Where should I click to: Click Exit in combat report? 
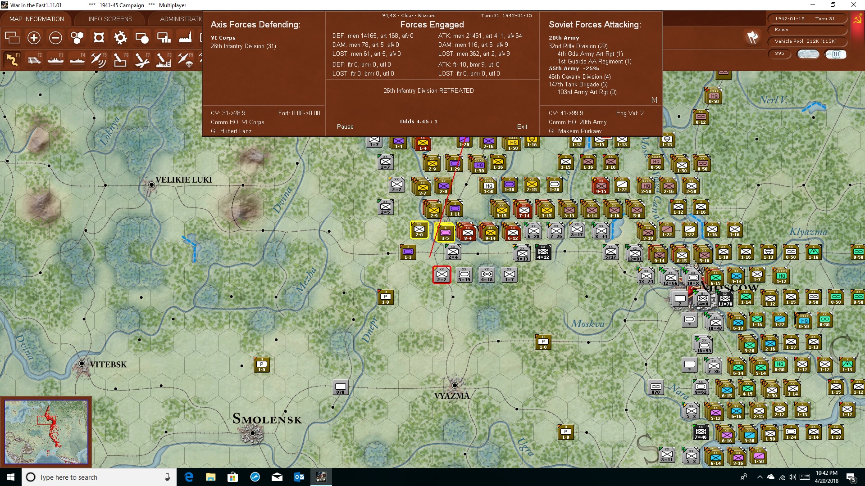[522, 127]
